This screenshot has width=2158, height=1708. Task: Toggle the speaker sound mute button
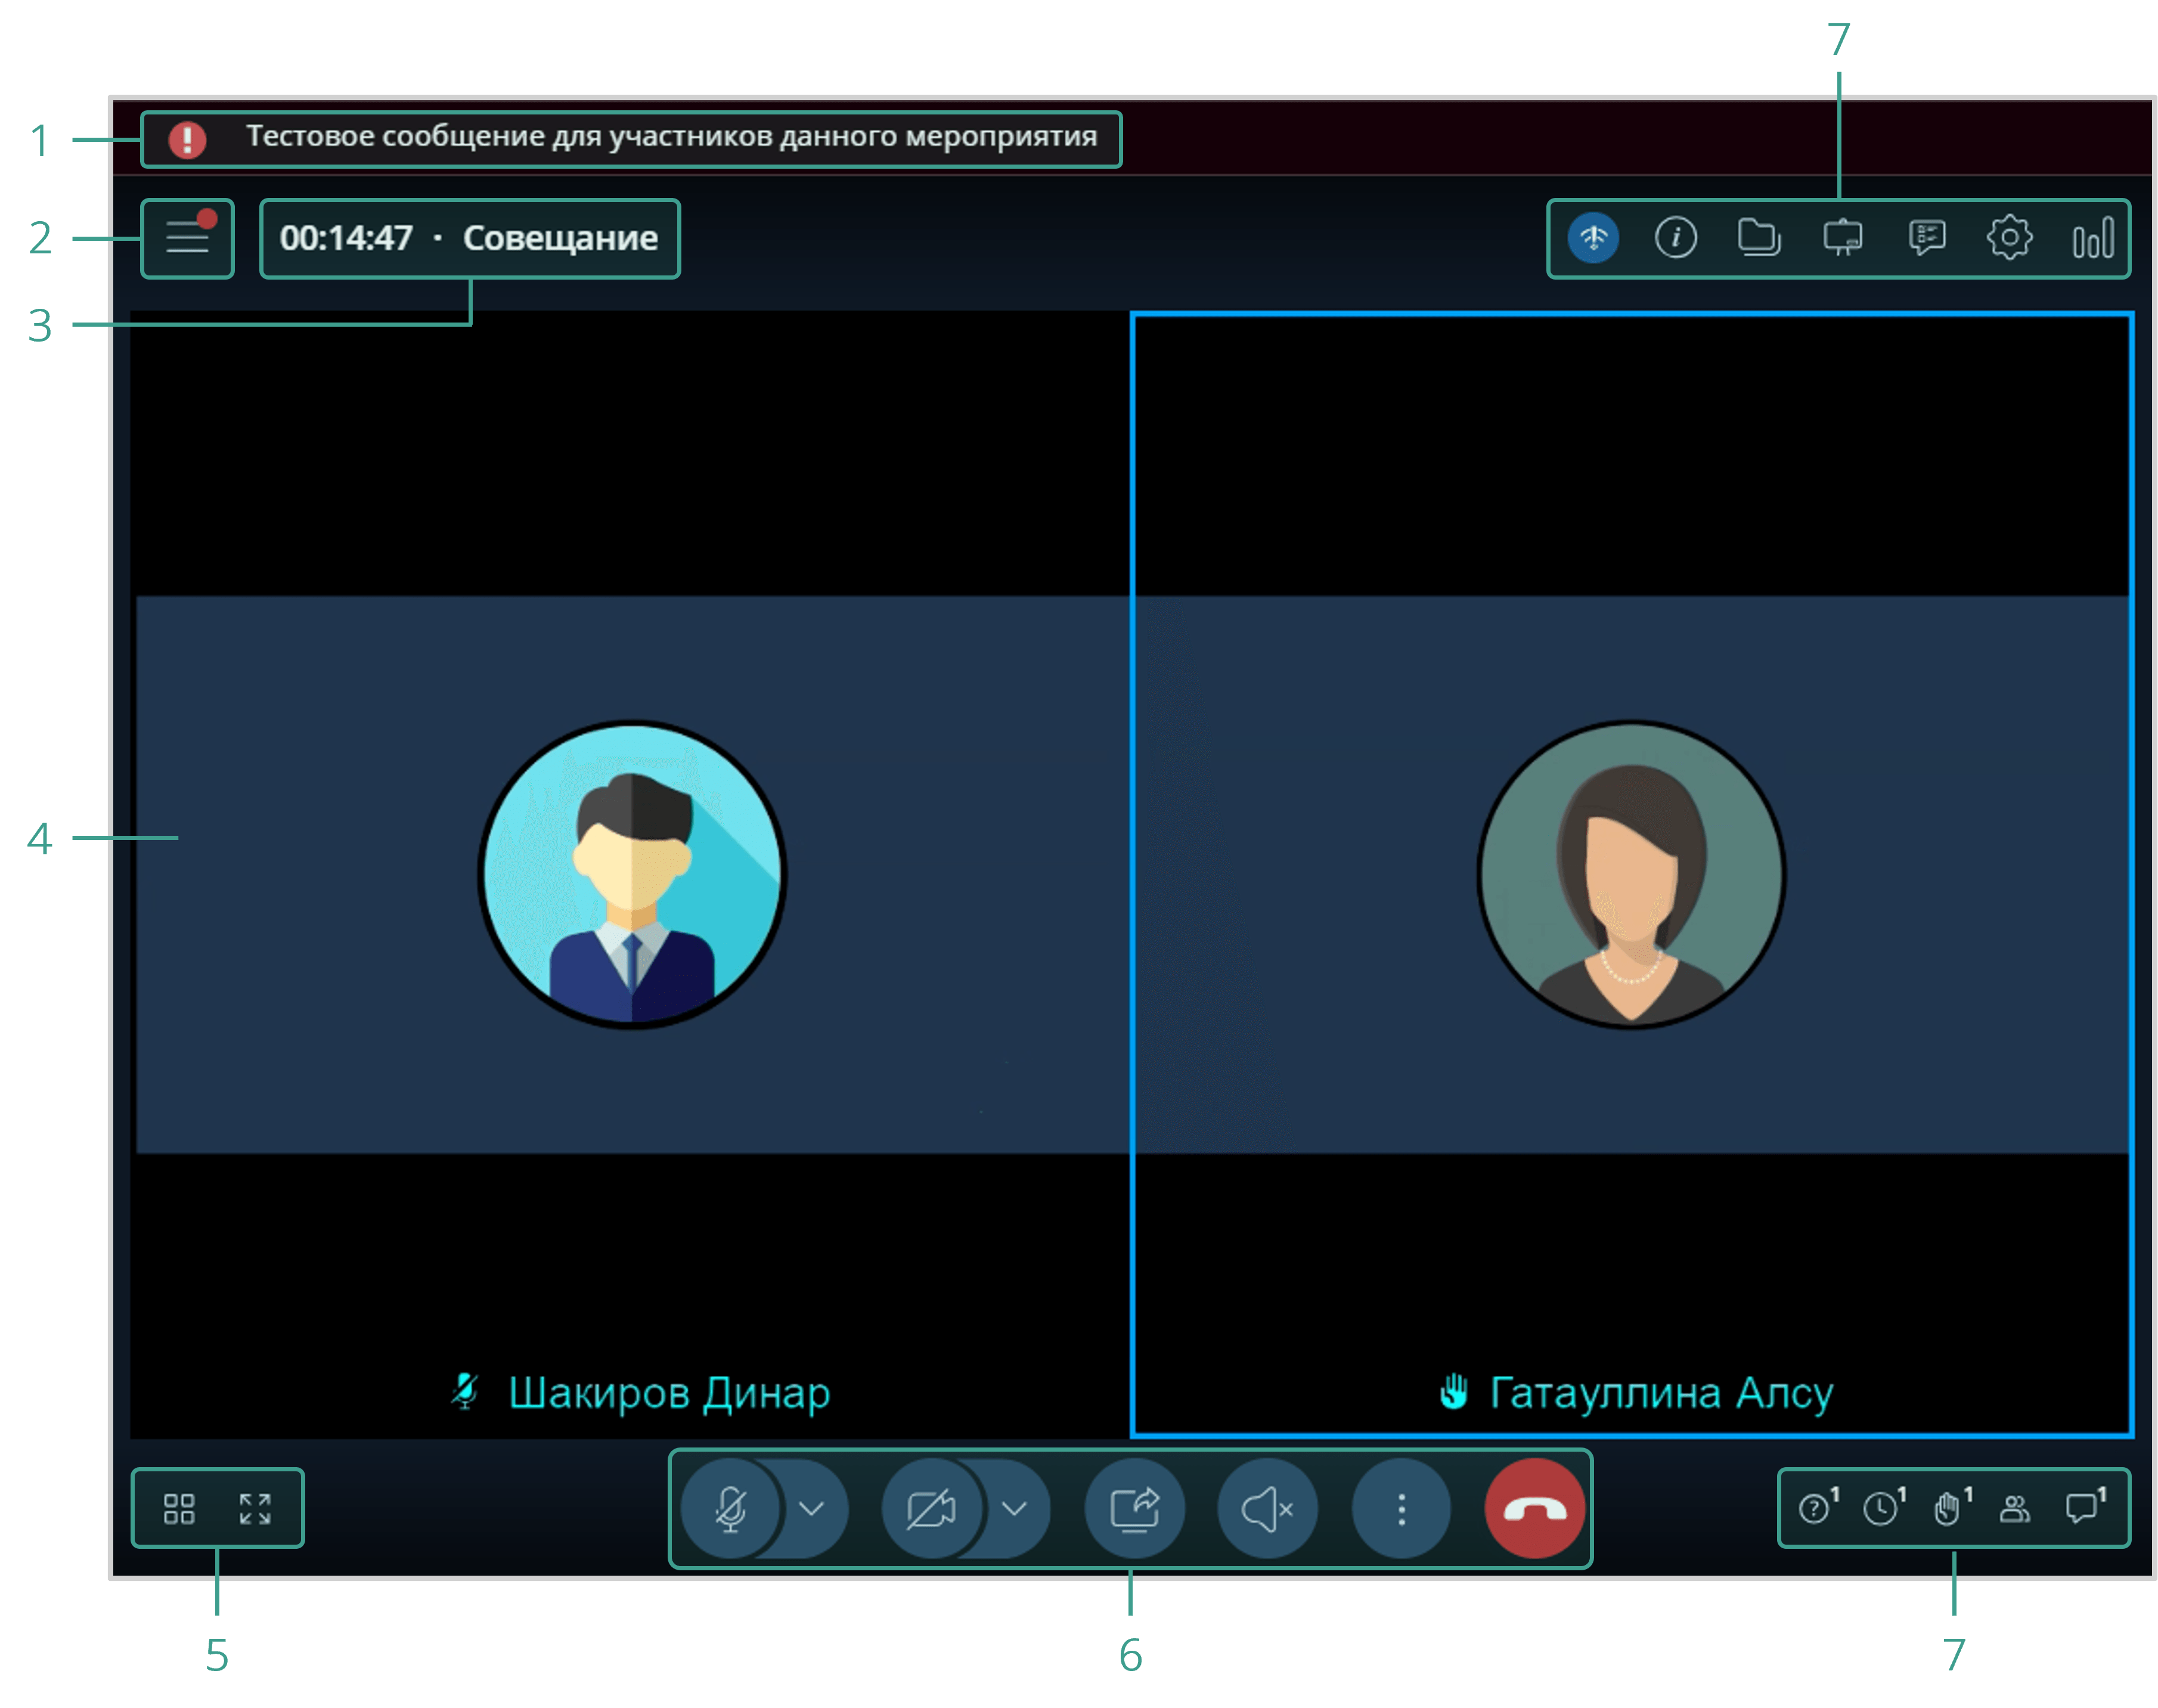(1267, 1508)
